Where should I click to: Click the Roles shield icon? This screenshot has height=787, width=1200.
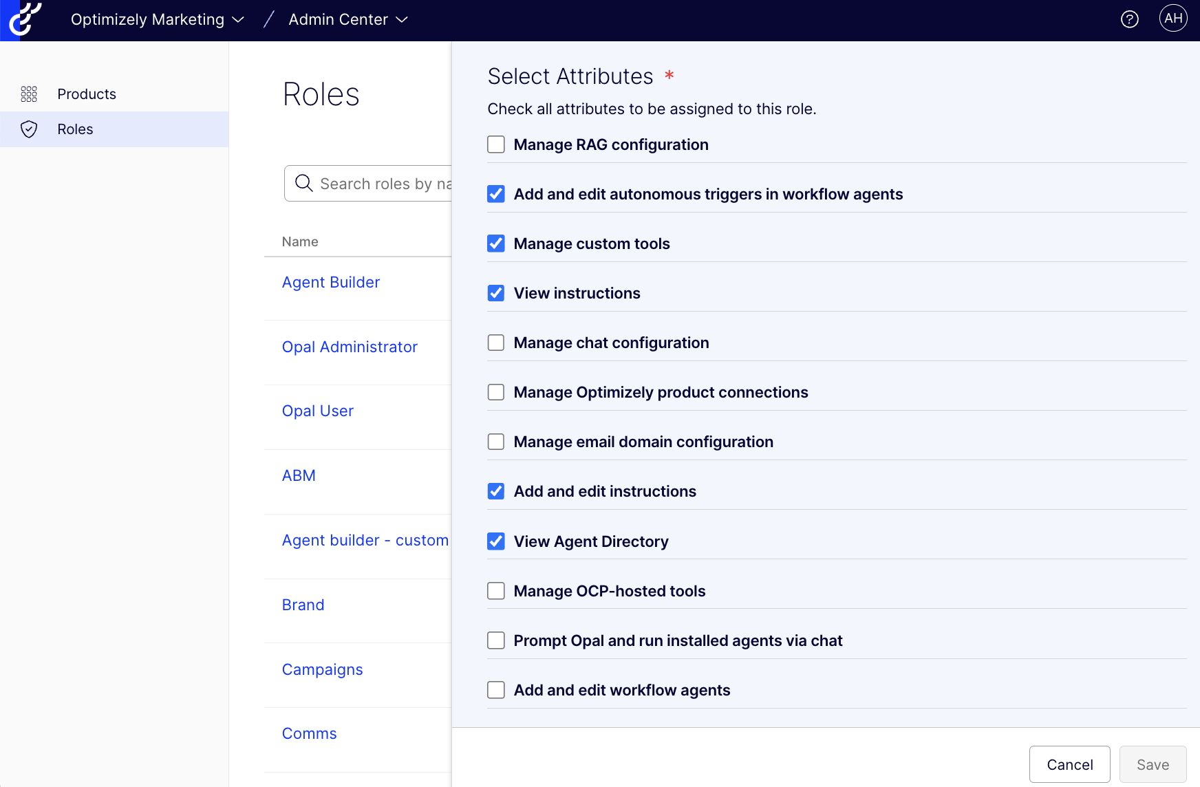(x=29, y=129)
